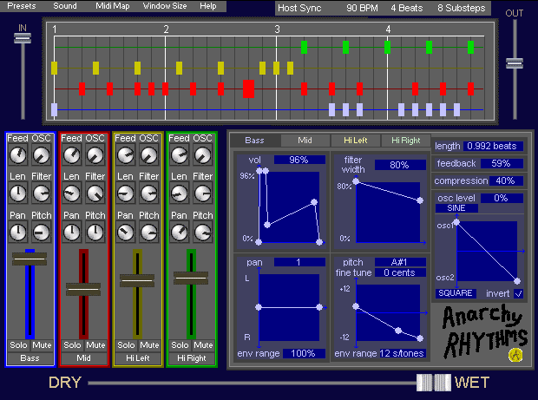Open the Window Size menu
538x400 pixels.
point(165,6)
